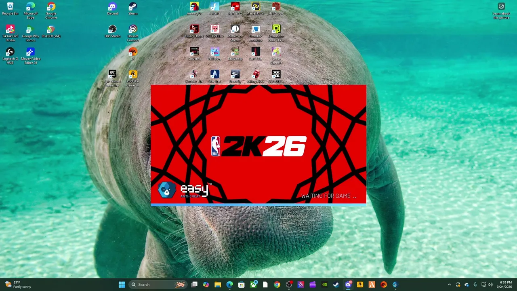The image size is (517, 291).
Task: Open the Xbox app from the taskbar
Action: coord(253,285)
